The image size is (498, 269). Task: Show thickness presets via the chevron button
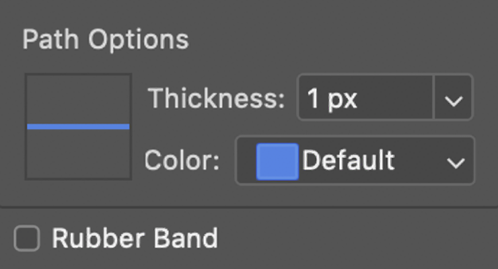pos(454,100)
